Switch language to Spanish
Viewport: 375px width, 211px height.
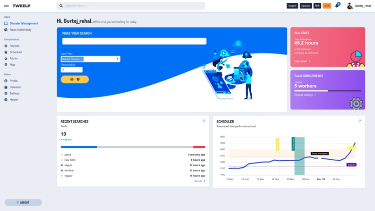306,6
